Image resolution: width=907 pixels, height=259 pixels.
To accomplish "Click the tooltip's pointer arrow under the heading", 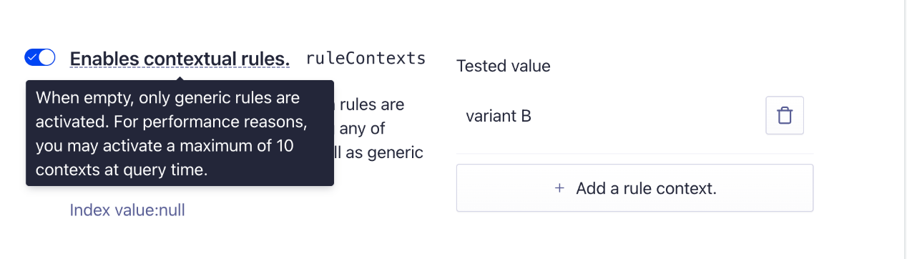I will click(180, 77).
